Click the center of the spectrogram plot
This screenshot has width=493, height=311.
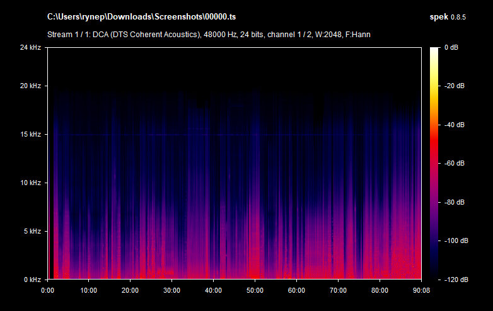pyautogui.click(x=235, y=163)
